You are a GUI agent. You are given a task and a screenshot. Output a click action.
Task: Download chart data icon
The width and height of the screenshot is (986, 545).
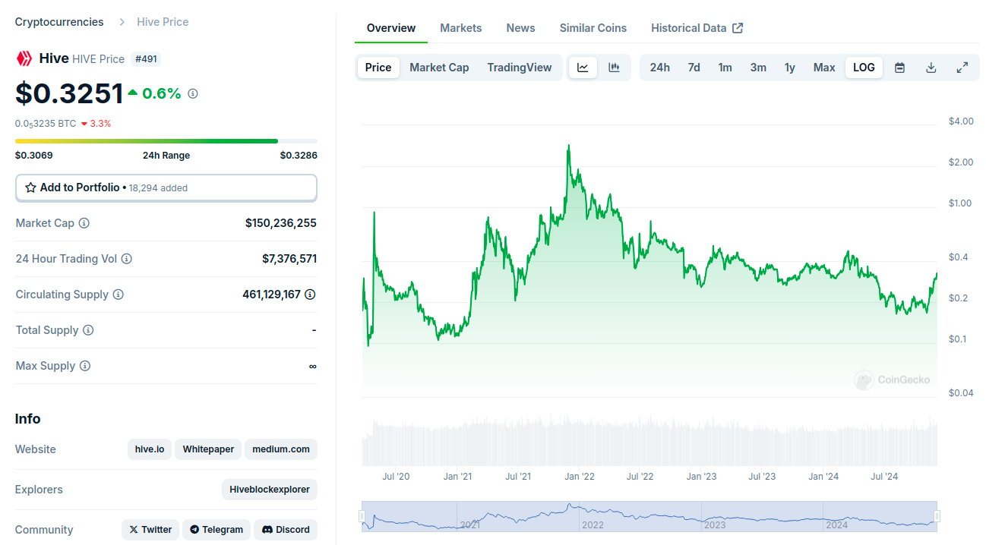coord(931,68)
